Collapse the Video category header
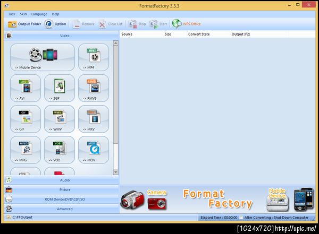 (x=62, y=36)
